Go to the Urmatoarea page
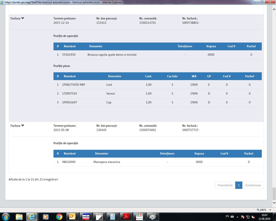This screenshot has height=221, width=276. click(x=253, y=185)
